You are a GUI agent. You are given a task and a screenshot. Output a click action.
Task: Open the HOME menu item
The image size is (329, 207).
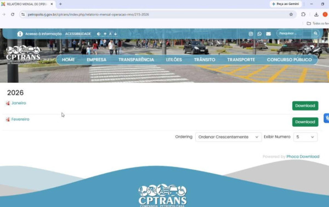click(x=68, y=60)
